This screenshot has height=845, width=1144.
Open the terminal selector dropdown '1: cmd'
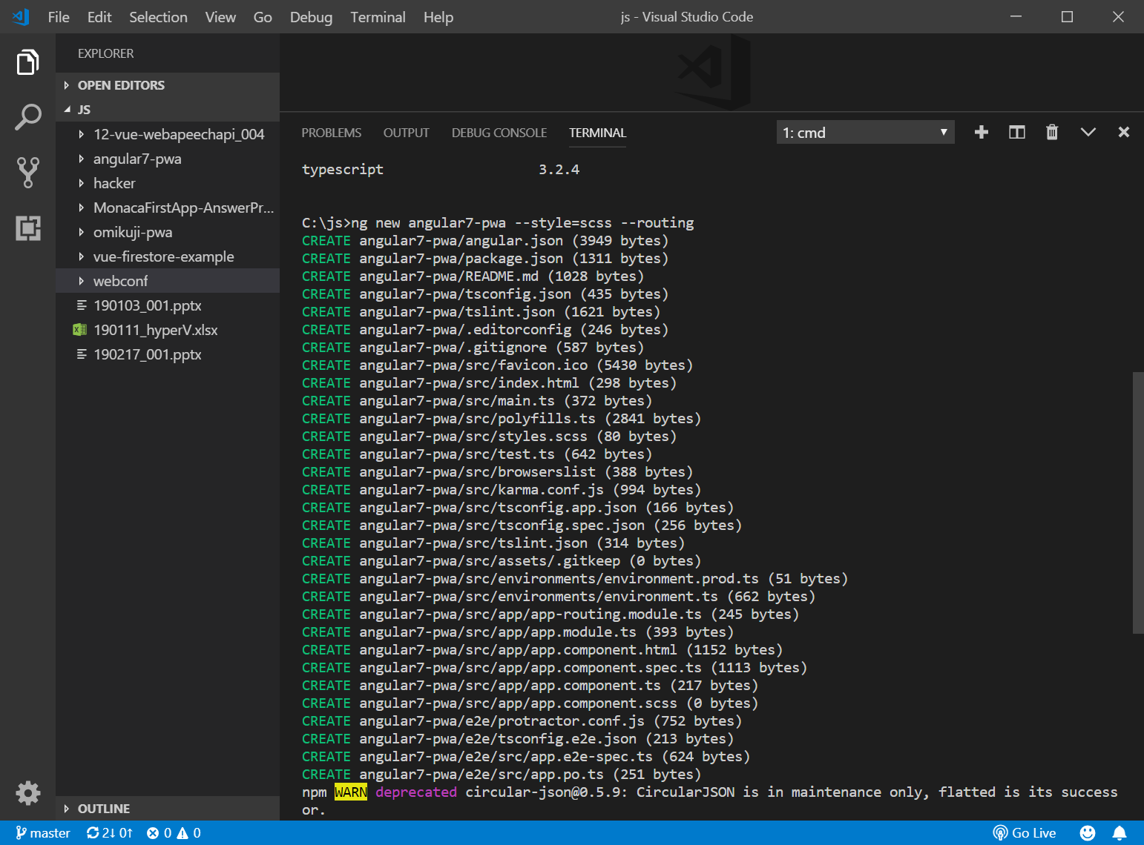click(x=864, y=133)
